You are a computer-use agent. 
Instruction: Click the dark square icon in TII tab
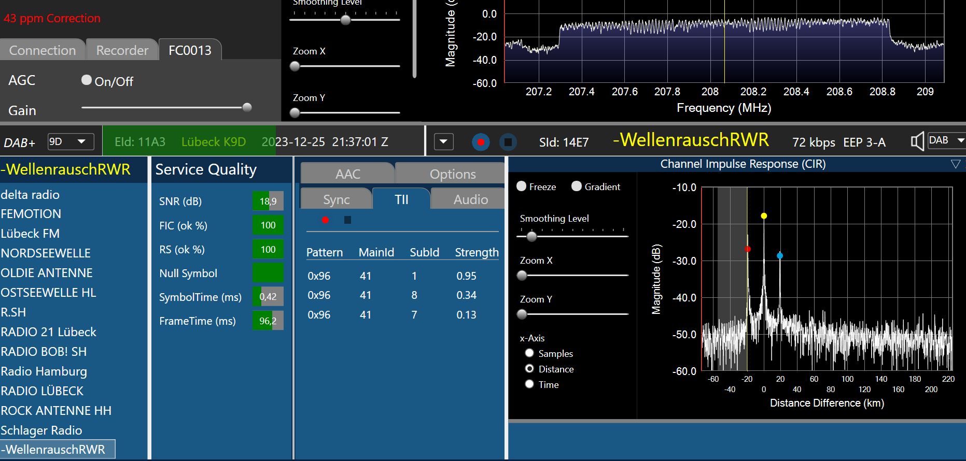click(347, 220)
